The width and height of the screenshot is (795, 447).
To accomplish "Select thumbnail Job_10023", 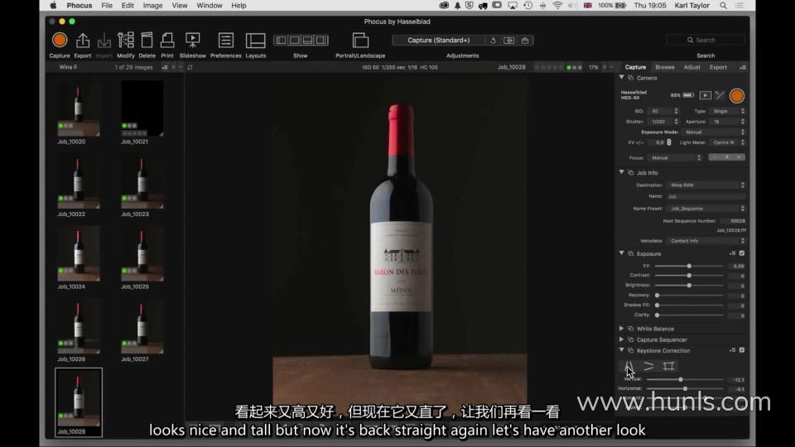I will click(x=142, y=181).
